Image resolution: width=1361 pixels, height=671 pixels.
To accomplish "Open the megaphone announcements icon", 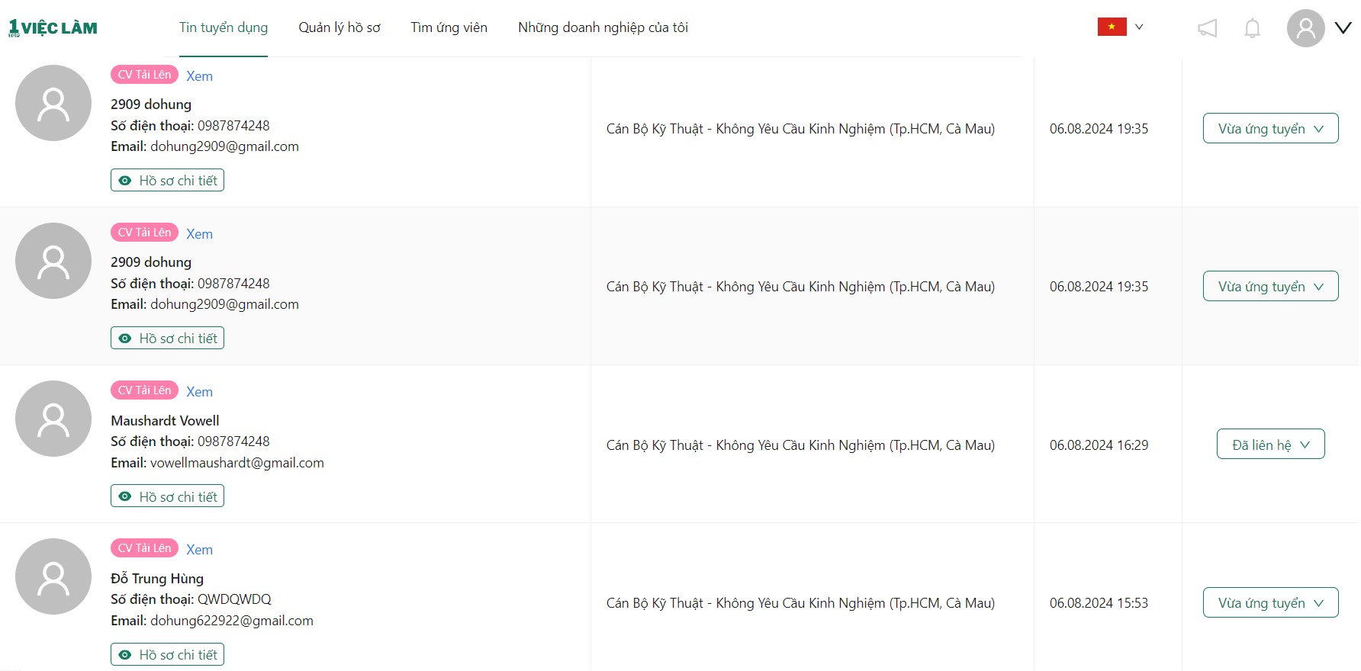I will click(1207, 28).
